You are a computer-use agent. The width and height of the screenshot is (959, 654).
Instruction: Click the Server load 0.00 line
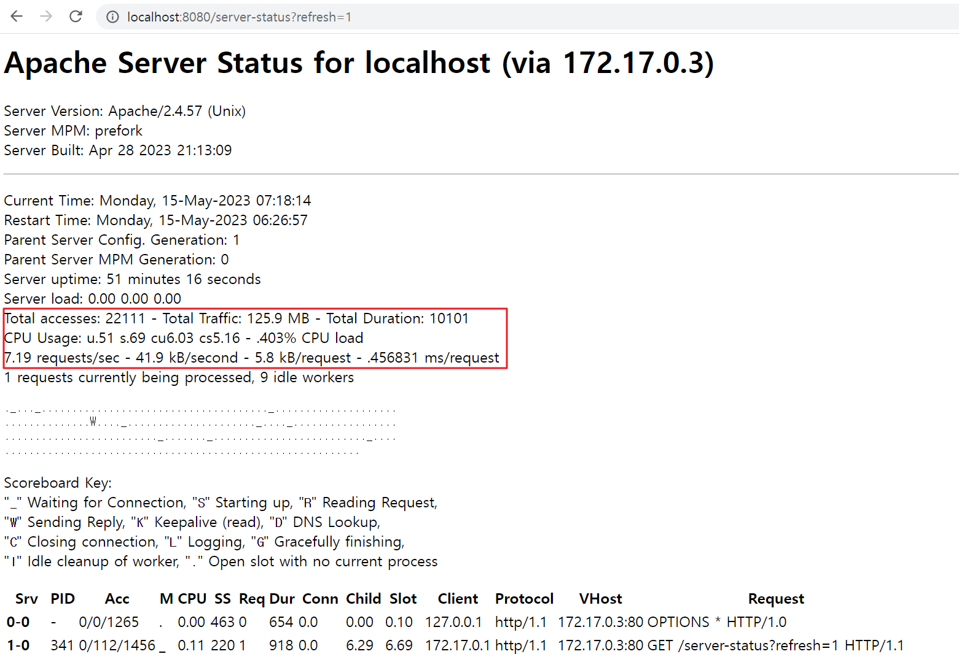click(92, 299)
